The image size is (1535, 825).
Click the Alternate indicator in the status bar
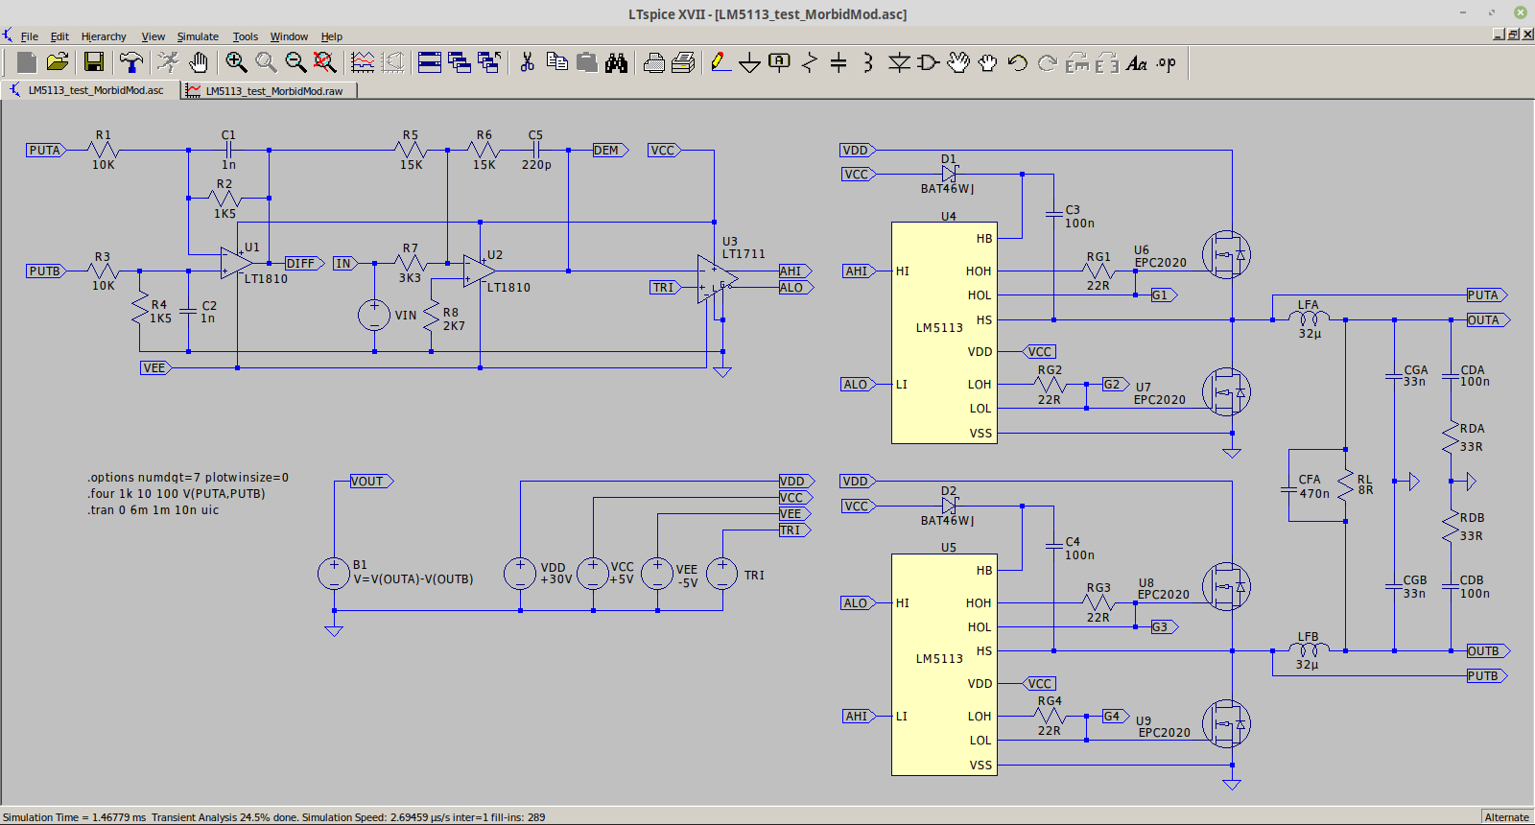tap(1506, 817)
